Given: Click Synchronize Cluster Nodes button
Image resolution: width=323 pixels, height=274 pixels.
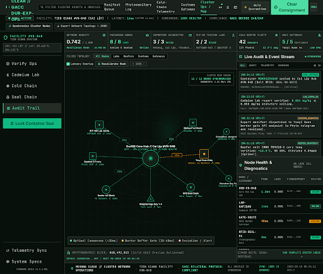Looking at the screenshot, I should point(29,26).
